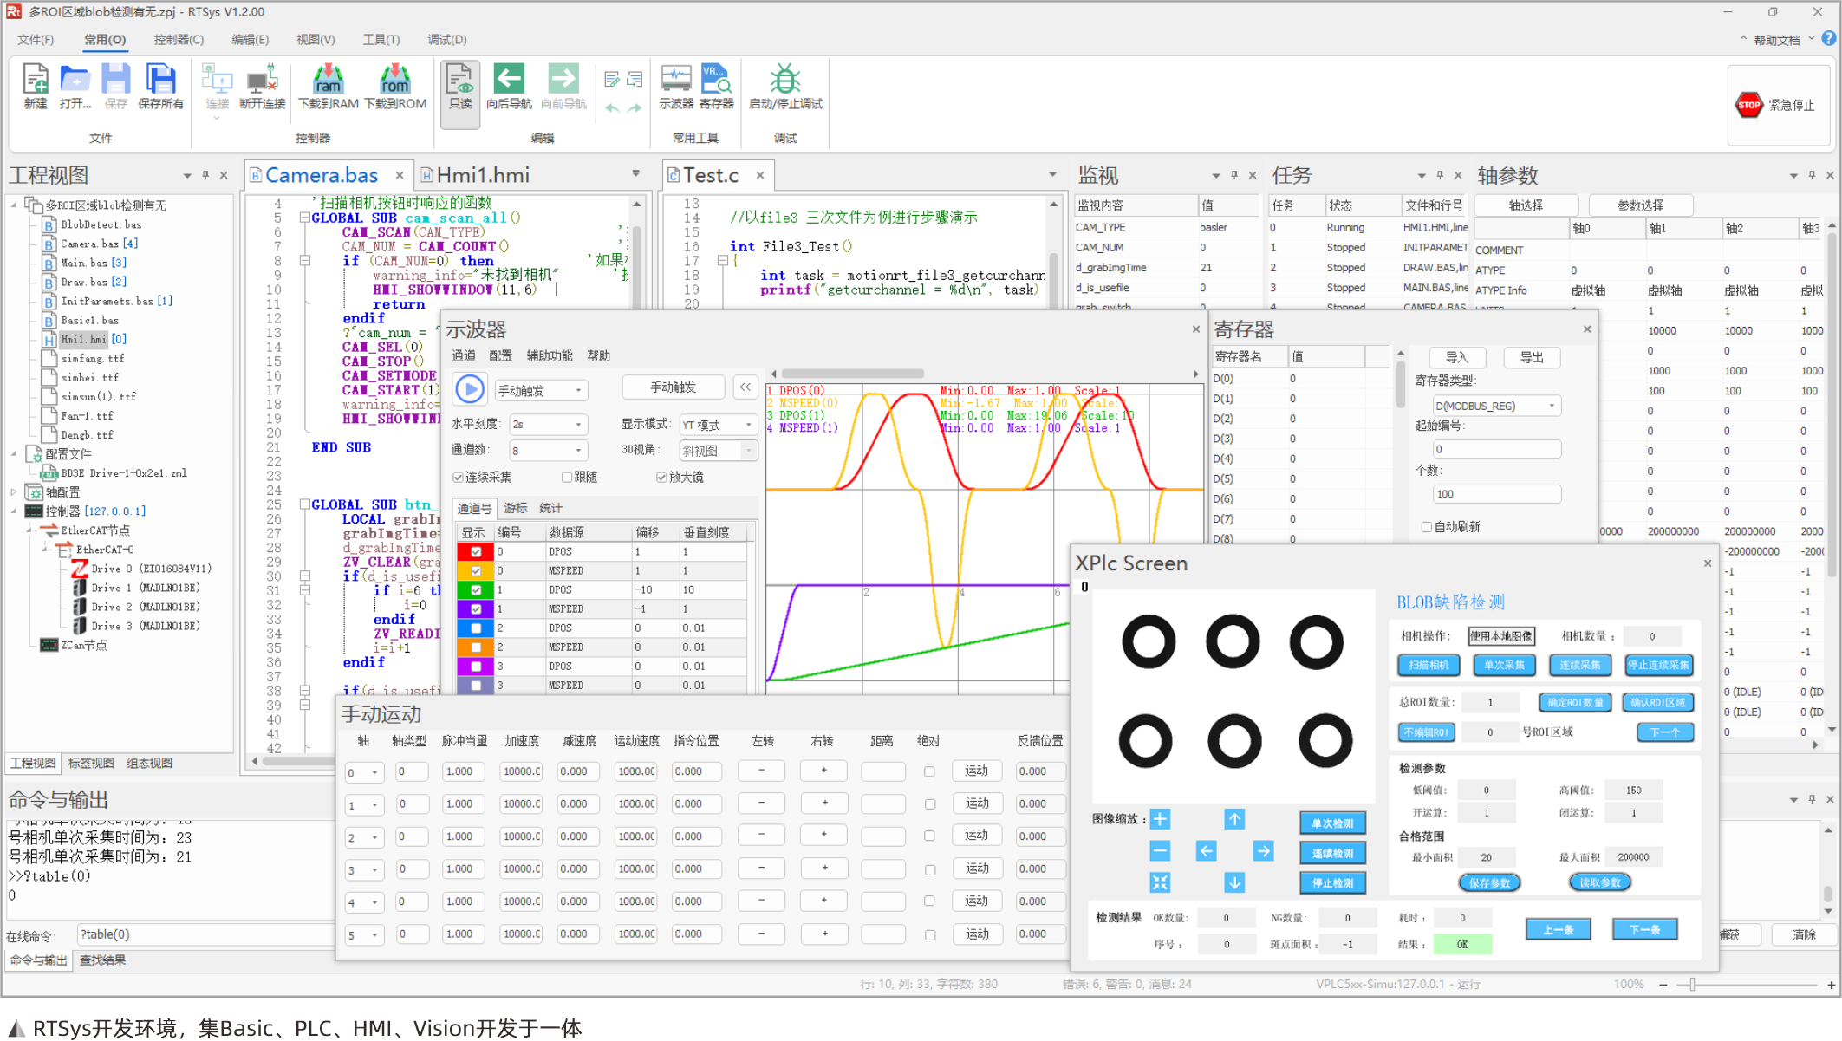Switch to 游标 tab in oscilloscope
Screen dimensions: 1842x1041
[516, 509]
